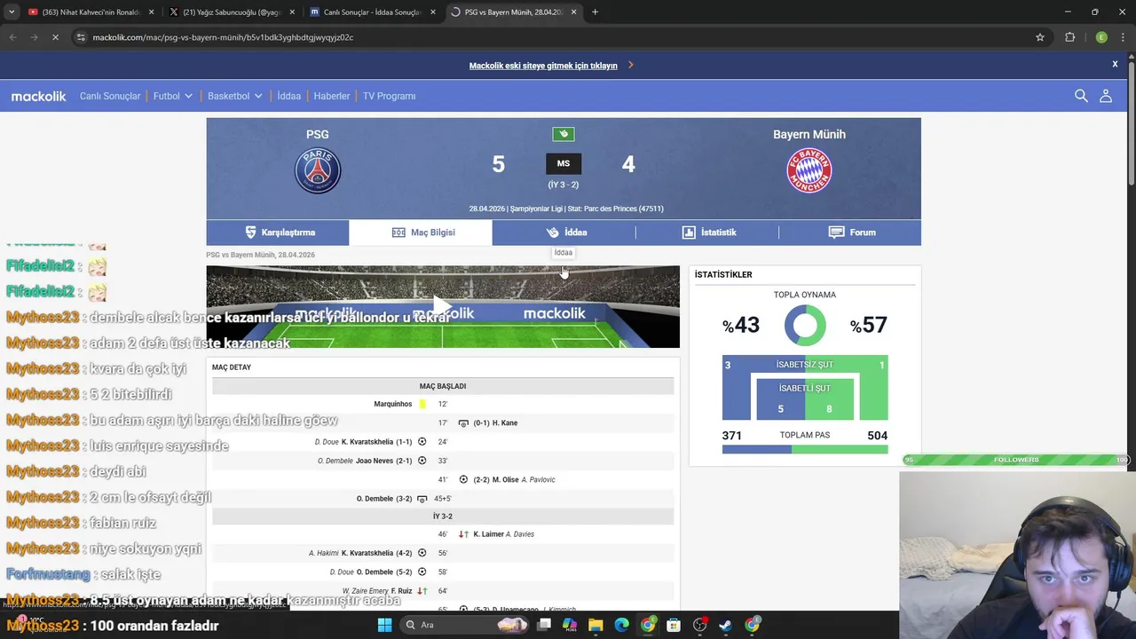
Task: Switch to İstatistik tab
Action: pos(707,233)
